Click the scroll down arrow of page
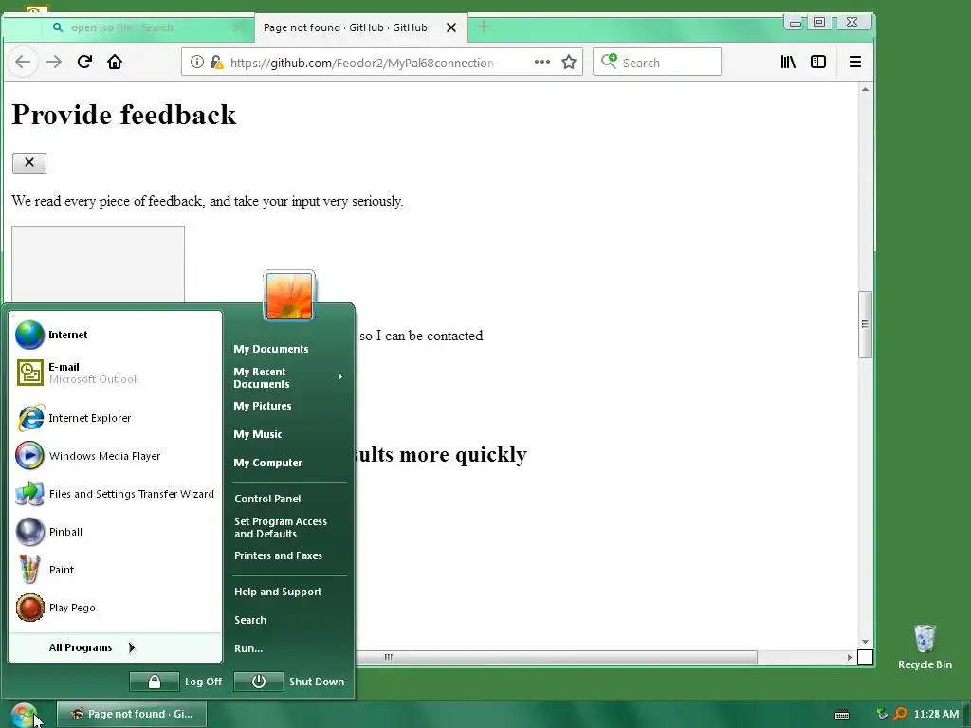Viewport: 971px width, 728px height. [865, 642]
